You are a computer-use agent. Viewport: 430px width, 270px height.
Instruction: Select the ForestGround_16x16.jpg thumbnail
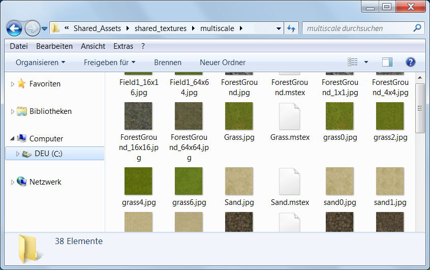pos(138,116)
